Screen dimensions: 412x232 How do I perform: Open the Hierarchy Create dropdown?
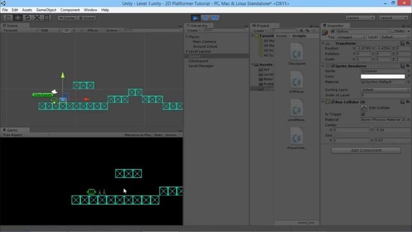pos(193,30)
